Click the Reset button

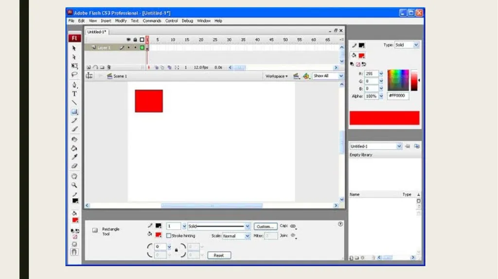(x=219, y=255)
